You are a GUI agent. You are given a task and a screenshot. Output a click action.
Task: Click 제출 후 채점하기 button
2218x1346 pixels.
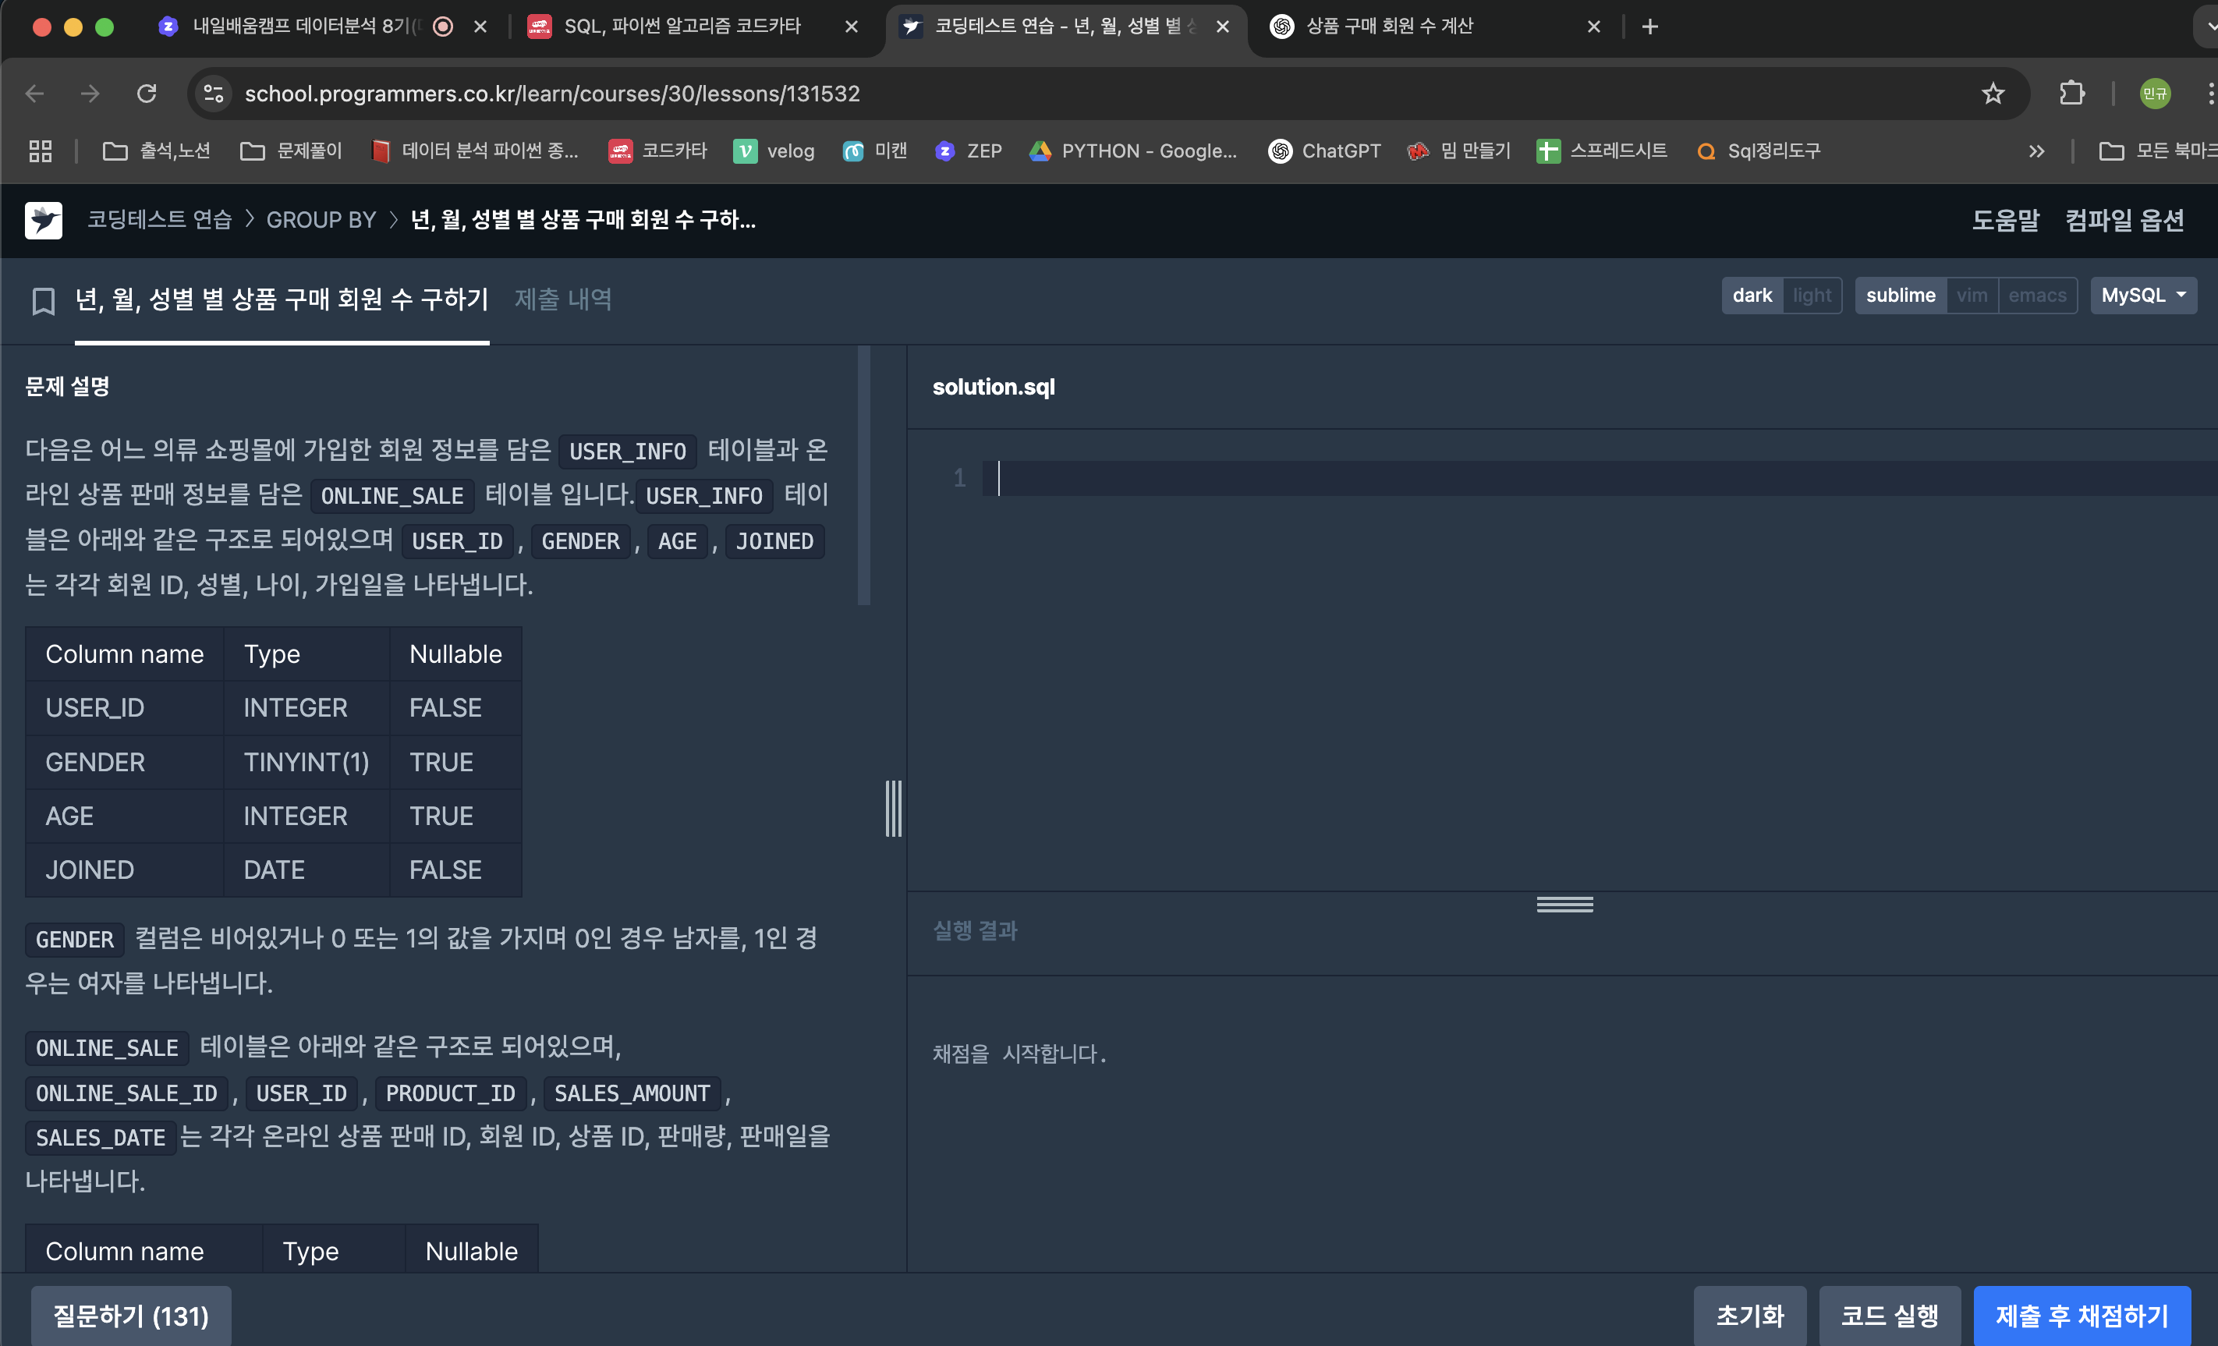point(2082,1316)
